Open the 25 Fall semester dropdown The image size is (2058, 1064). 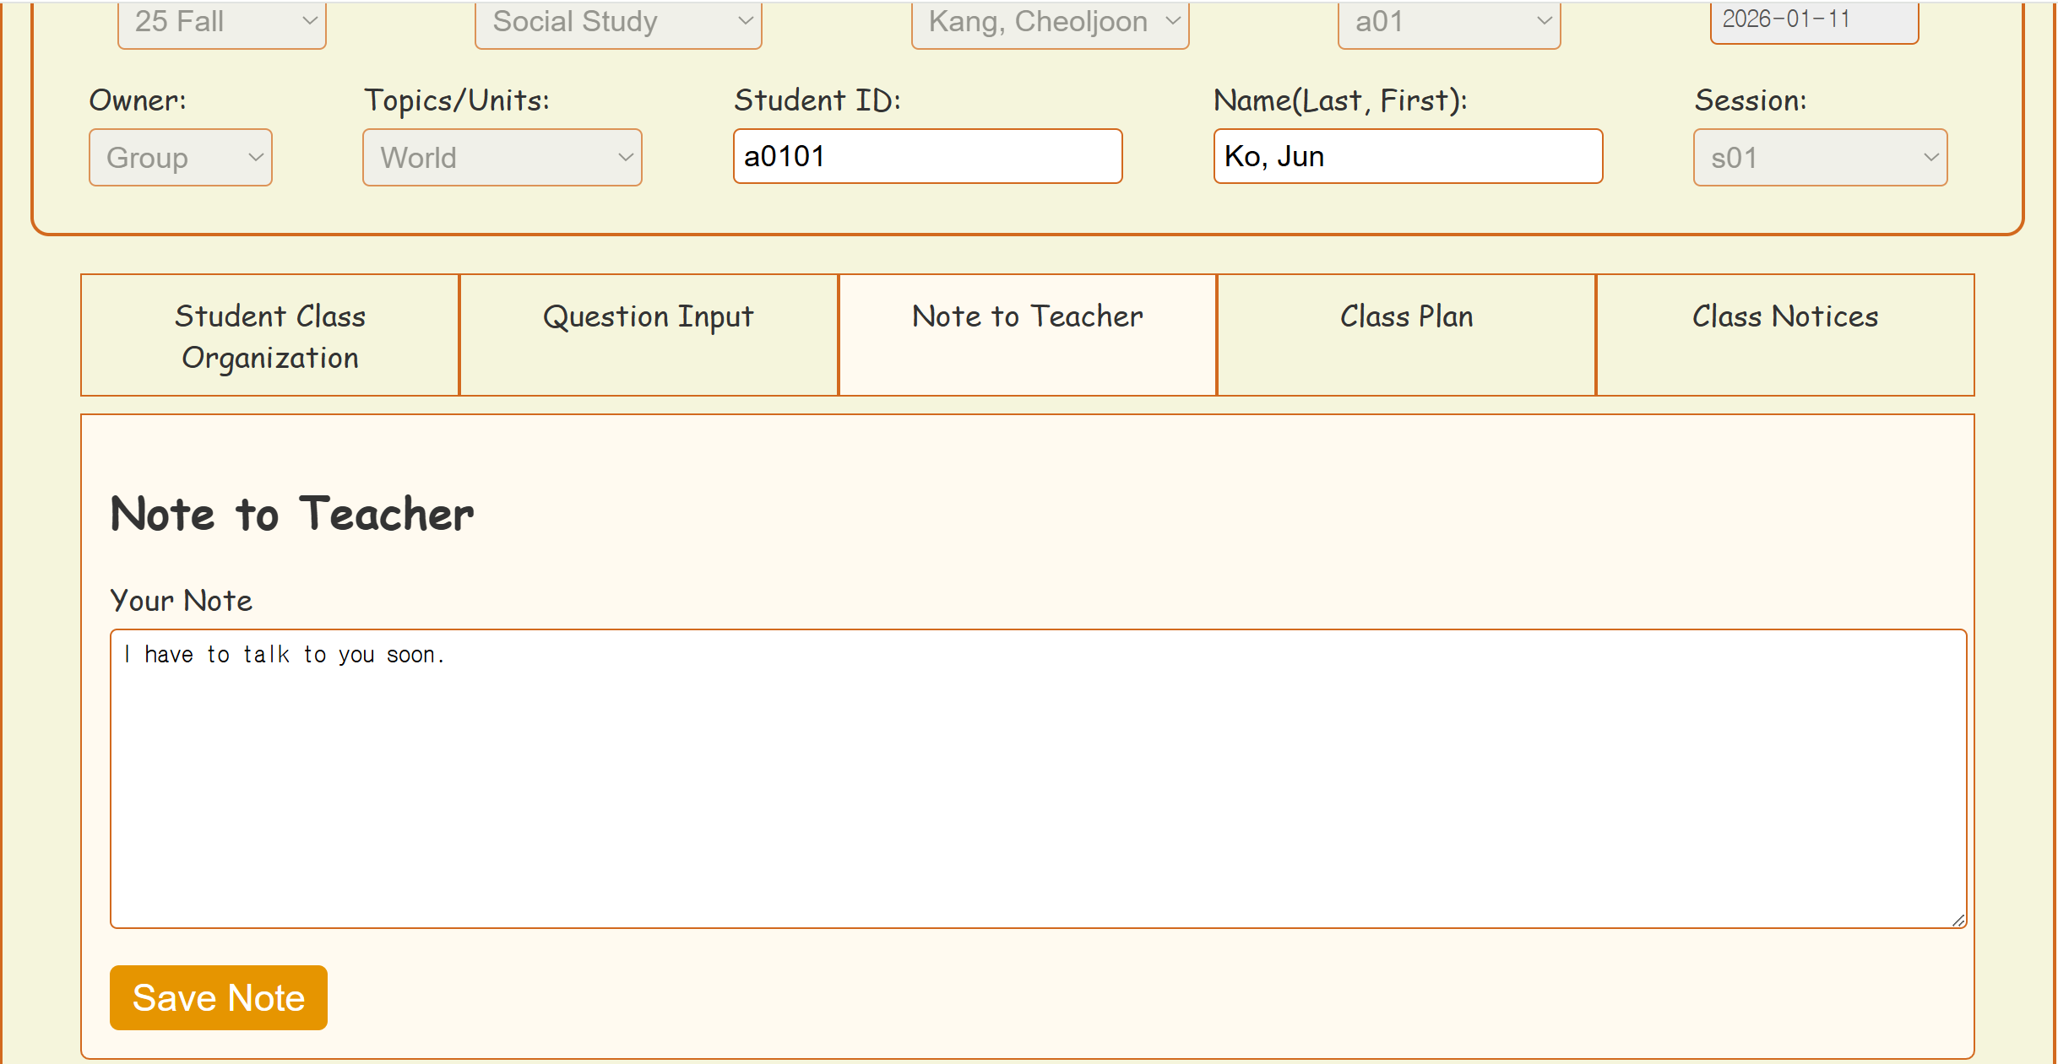point(221,23)
